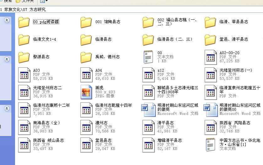This screenshot has height=165, width=263.
Task: Click the file name 增辑清平县志
Action: (x=169, y=140)
